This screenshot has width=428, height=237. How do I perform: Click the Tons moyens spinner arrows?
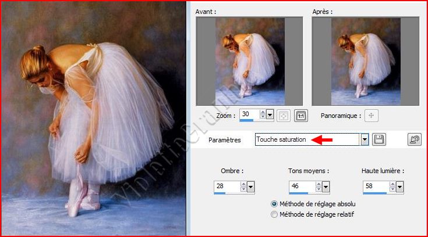tap(317, 186)
